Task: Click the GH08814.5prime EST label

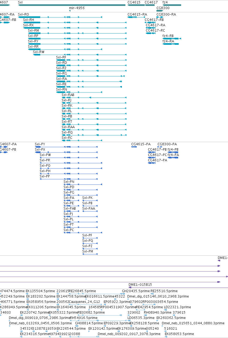Action: pyautogui.click(x=89, y=323)
